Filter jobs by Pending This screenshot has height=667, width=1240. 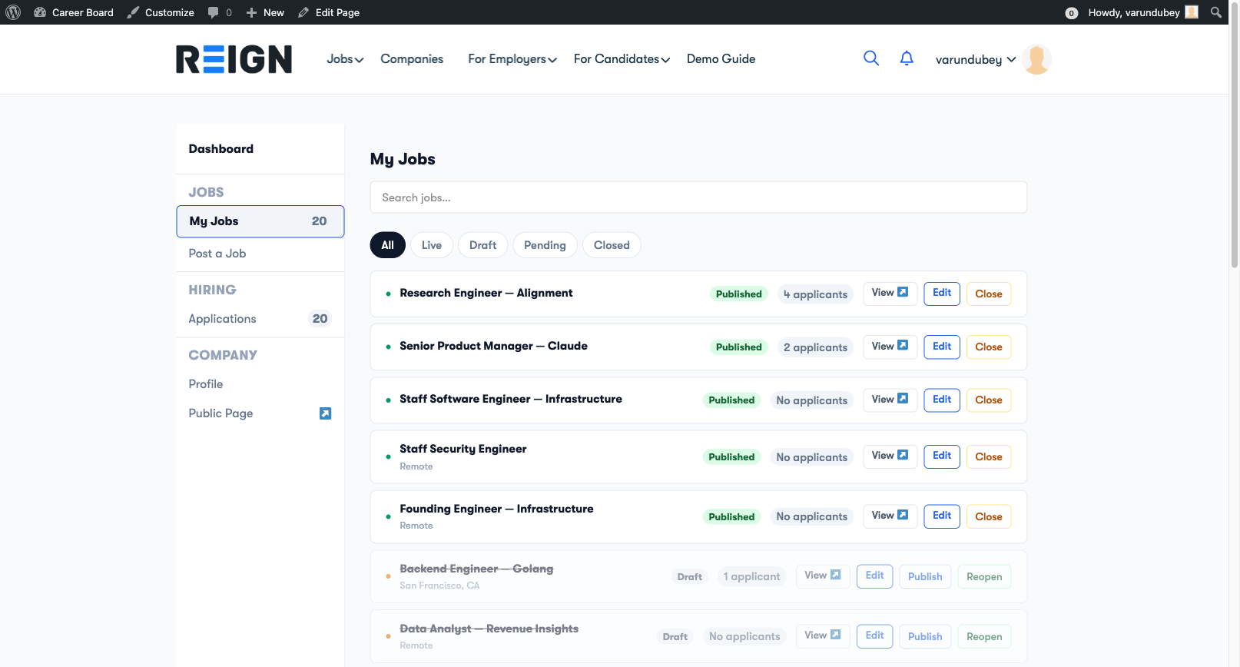pos(545,245)
